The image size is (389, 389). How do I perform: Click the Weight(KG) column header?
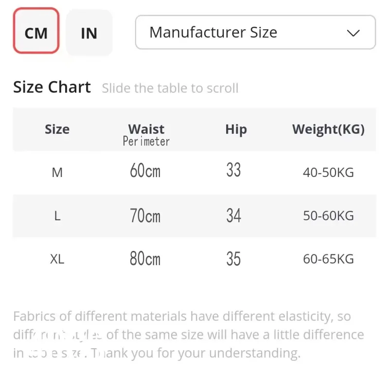click(x=328, y=129)
